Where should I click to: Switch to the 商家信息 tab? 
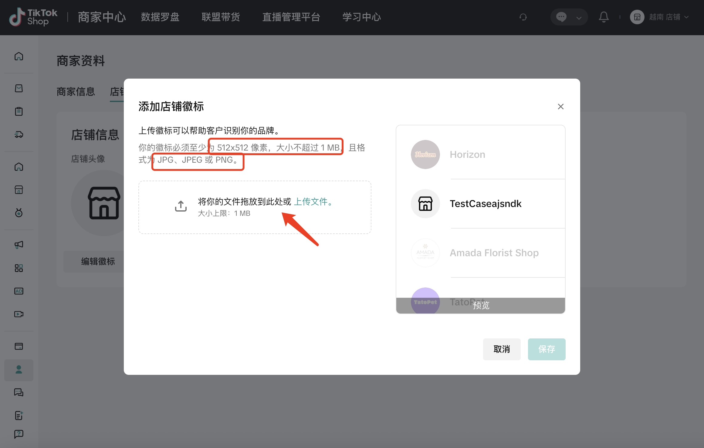tap(76, 92)
